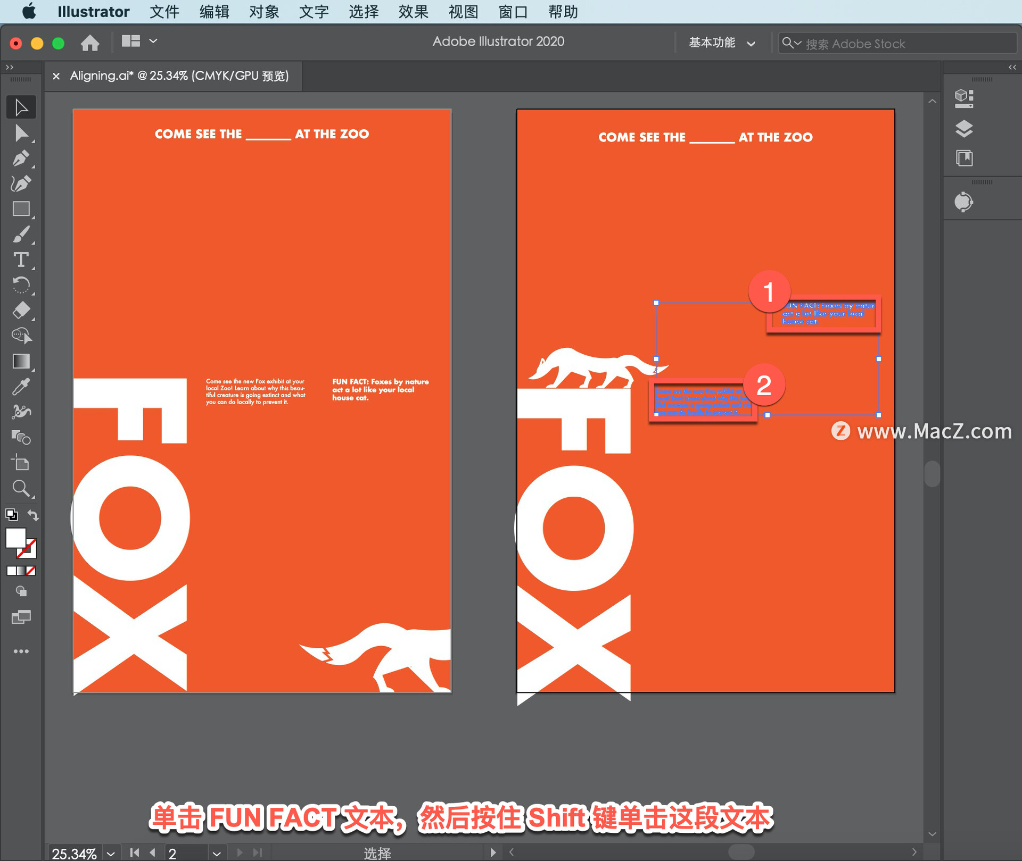Open the 帮助 menu
The image size is (1022, 861).
point(563,11)
